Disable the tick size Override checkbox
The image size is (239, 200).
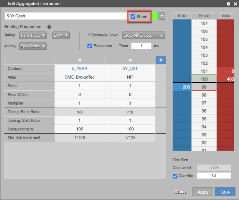click(x=175, y=176)
